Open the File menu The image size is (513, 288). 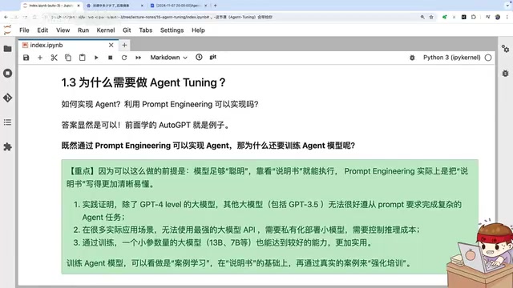point(24,30)
